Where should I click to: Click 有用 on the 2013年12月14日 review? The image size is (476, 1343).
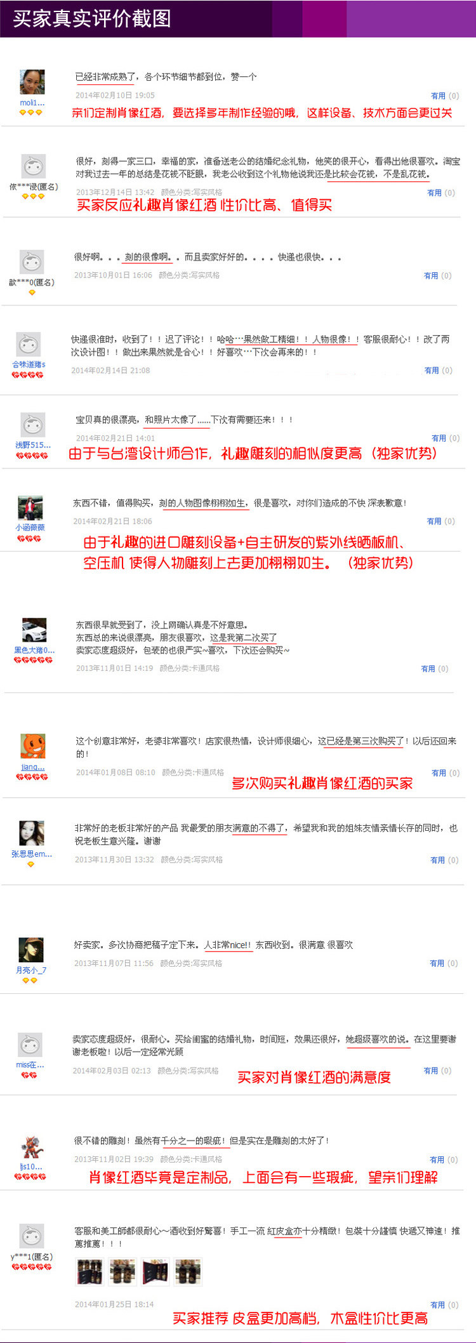point(434,193)
